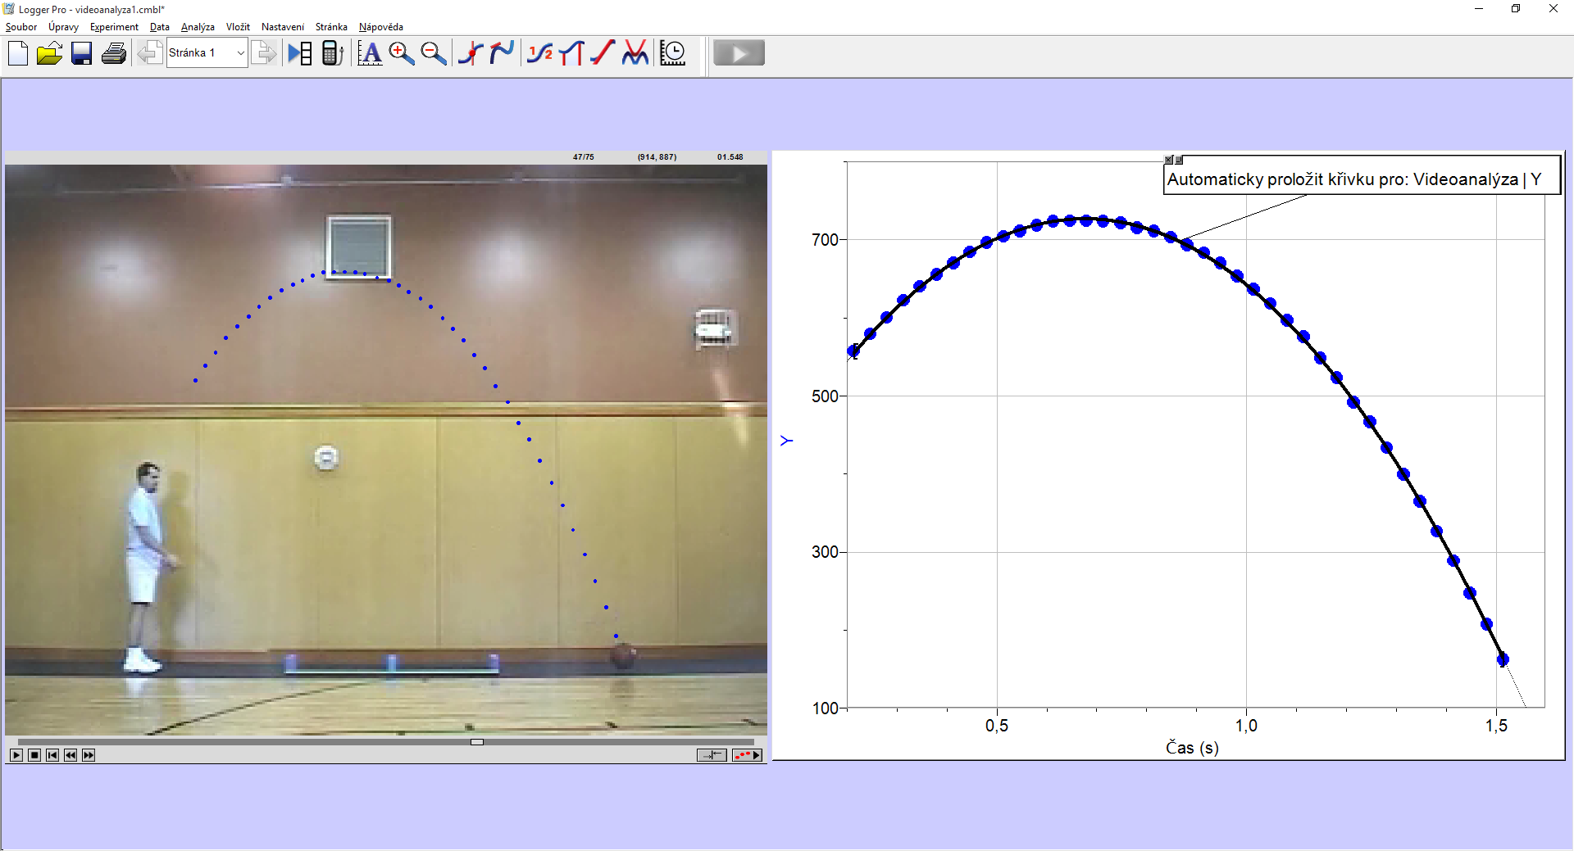Viewport: 1574px width, 851px height.
Task: Zoom out with the magnifier minus icon
Action: coord(433,53)
